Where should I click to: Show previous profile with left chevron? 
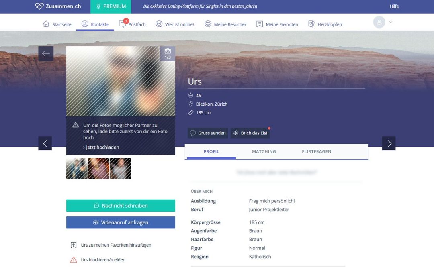tap(45, 143)
